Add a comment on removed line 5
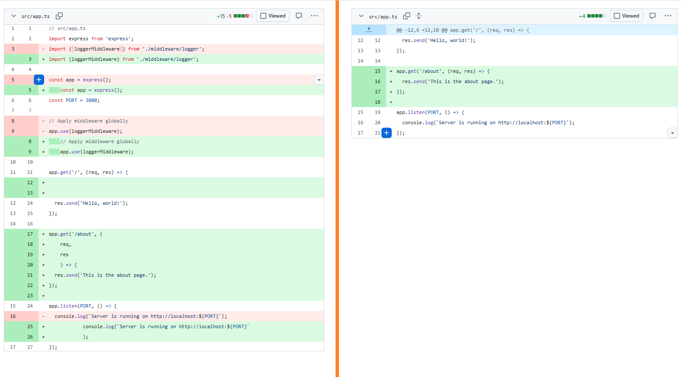 39,80
